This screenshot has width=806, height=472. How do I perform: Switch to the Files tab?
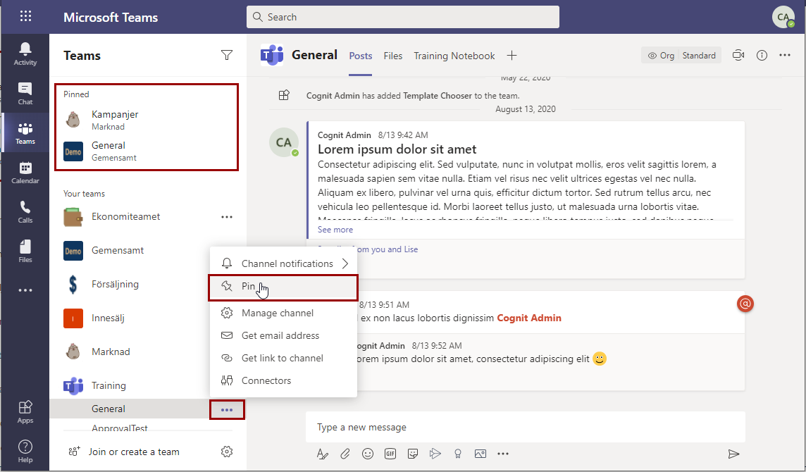(x=393, y=56)
